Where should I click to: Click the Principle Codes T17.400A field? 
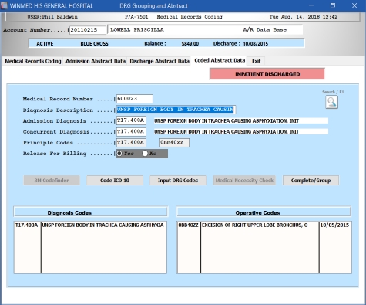131,142
